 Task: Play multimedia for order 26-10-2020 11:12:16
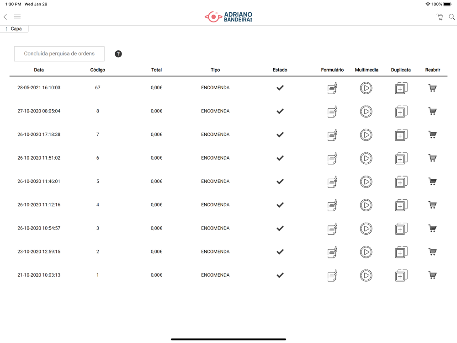coord(366,205)
